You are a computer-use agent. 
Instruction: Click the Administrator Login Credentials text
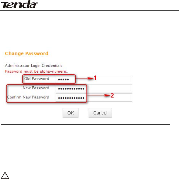pos(34,65)
